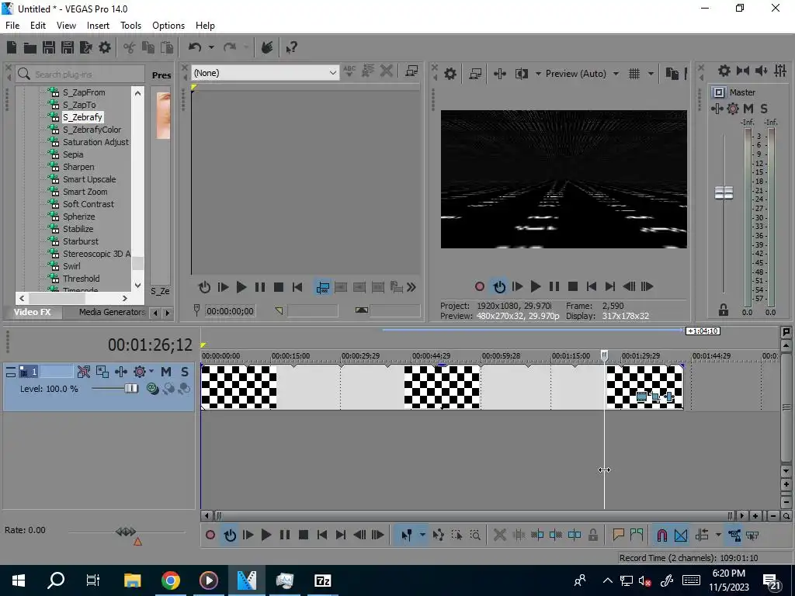795x596 pixels.
Task: Save the project with the floppy icon
Action: pyautogui.click(x=49, y=47)
